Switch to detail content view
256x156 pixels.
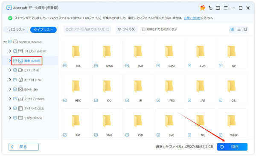tap(245, 29)
